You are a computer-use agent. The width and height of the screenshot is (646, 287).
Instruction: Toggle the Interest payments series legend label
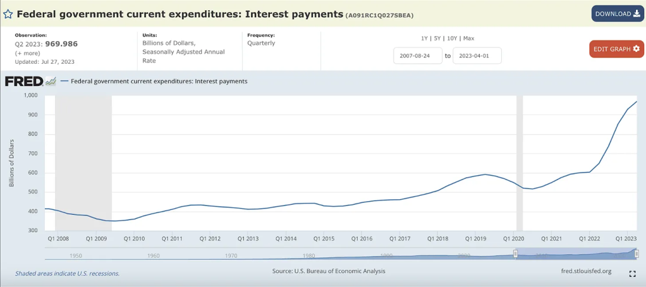pos(159,81)
